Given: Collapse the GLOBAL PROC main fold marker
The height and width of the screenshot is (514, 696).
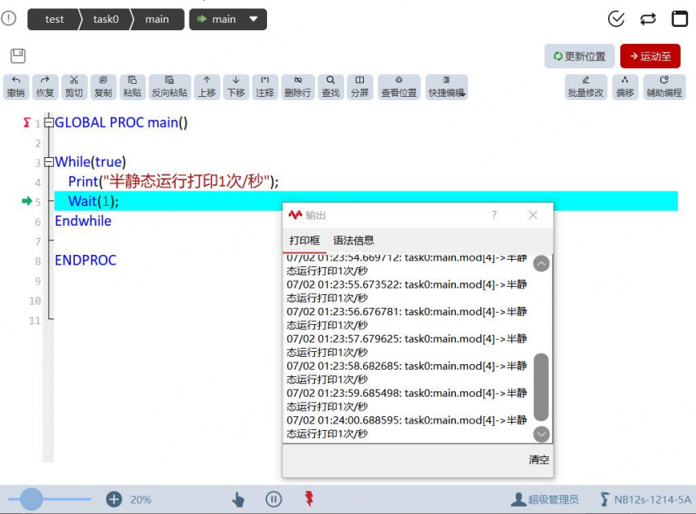Looking at the screenshot, I should click(49, 122).
